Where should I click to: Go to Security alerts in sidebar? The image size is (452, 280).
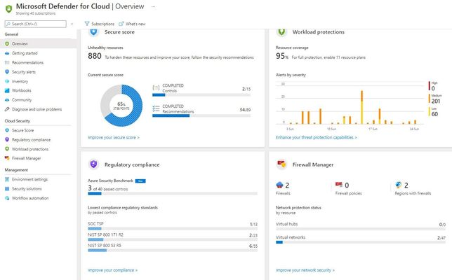click(x=24, y=72)
